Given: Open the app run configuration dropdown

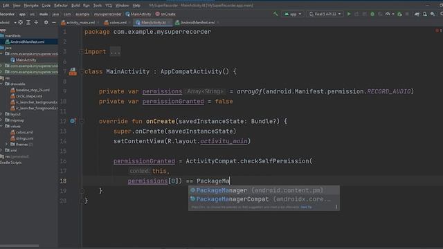Looking at the screenshot, I should point(293,14).
